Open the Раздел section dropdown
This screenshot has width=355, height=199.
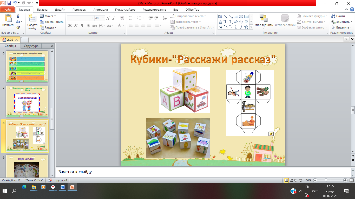[48, 27]
